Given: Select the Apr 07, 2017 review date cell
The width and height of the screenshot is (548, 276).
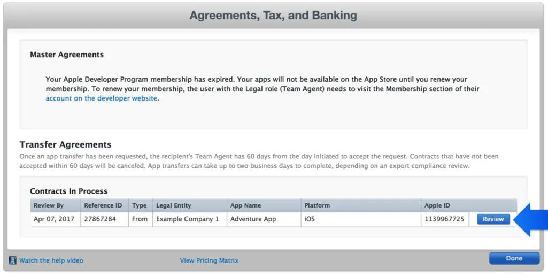Looking at the screenshot, I should point(56,219).
